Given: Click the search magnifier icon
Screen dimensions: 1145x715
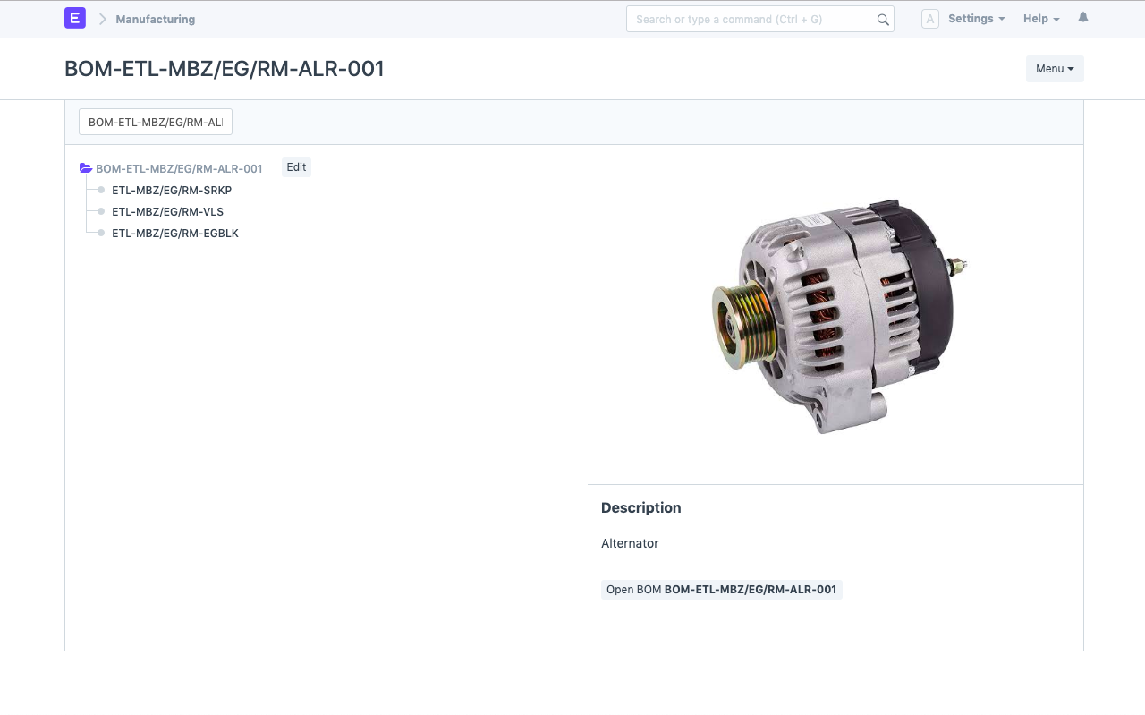Looking at the screenshot, I should (x=883, y=20).
